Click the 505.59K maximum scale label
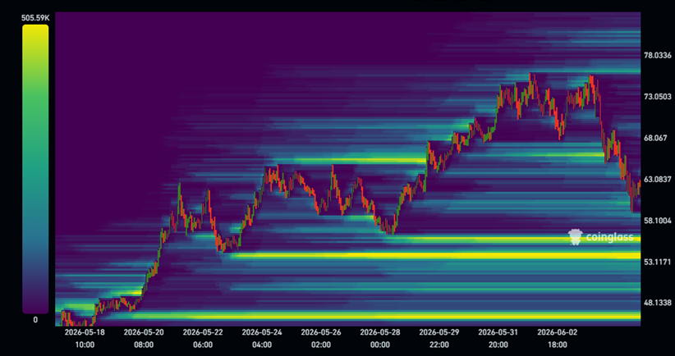The image size is (675, 356). click(35, 17)
